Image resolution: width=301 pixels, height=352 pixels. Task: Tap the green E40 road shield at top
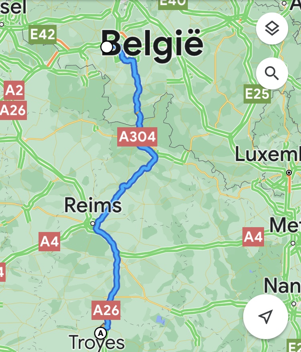click(x=173, y=3)
